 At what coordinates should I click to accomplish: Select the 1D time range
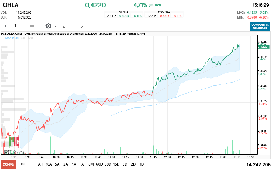(x=142, y=164)
